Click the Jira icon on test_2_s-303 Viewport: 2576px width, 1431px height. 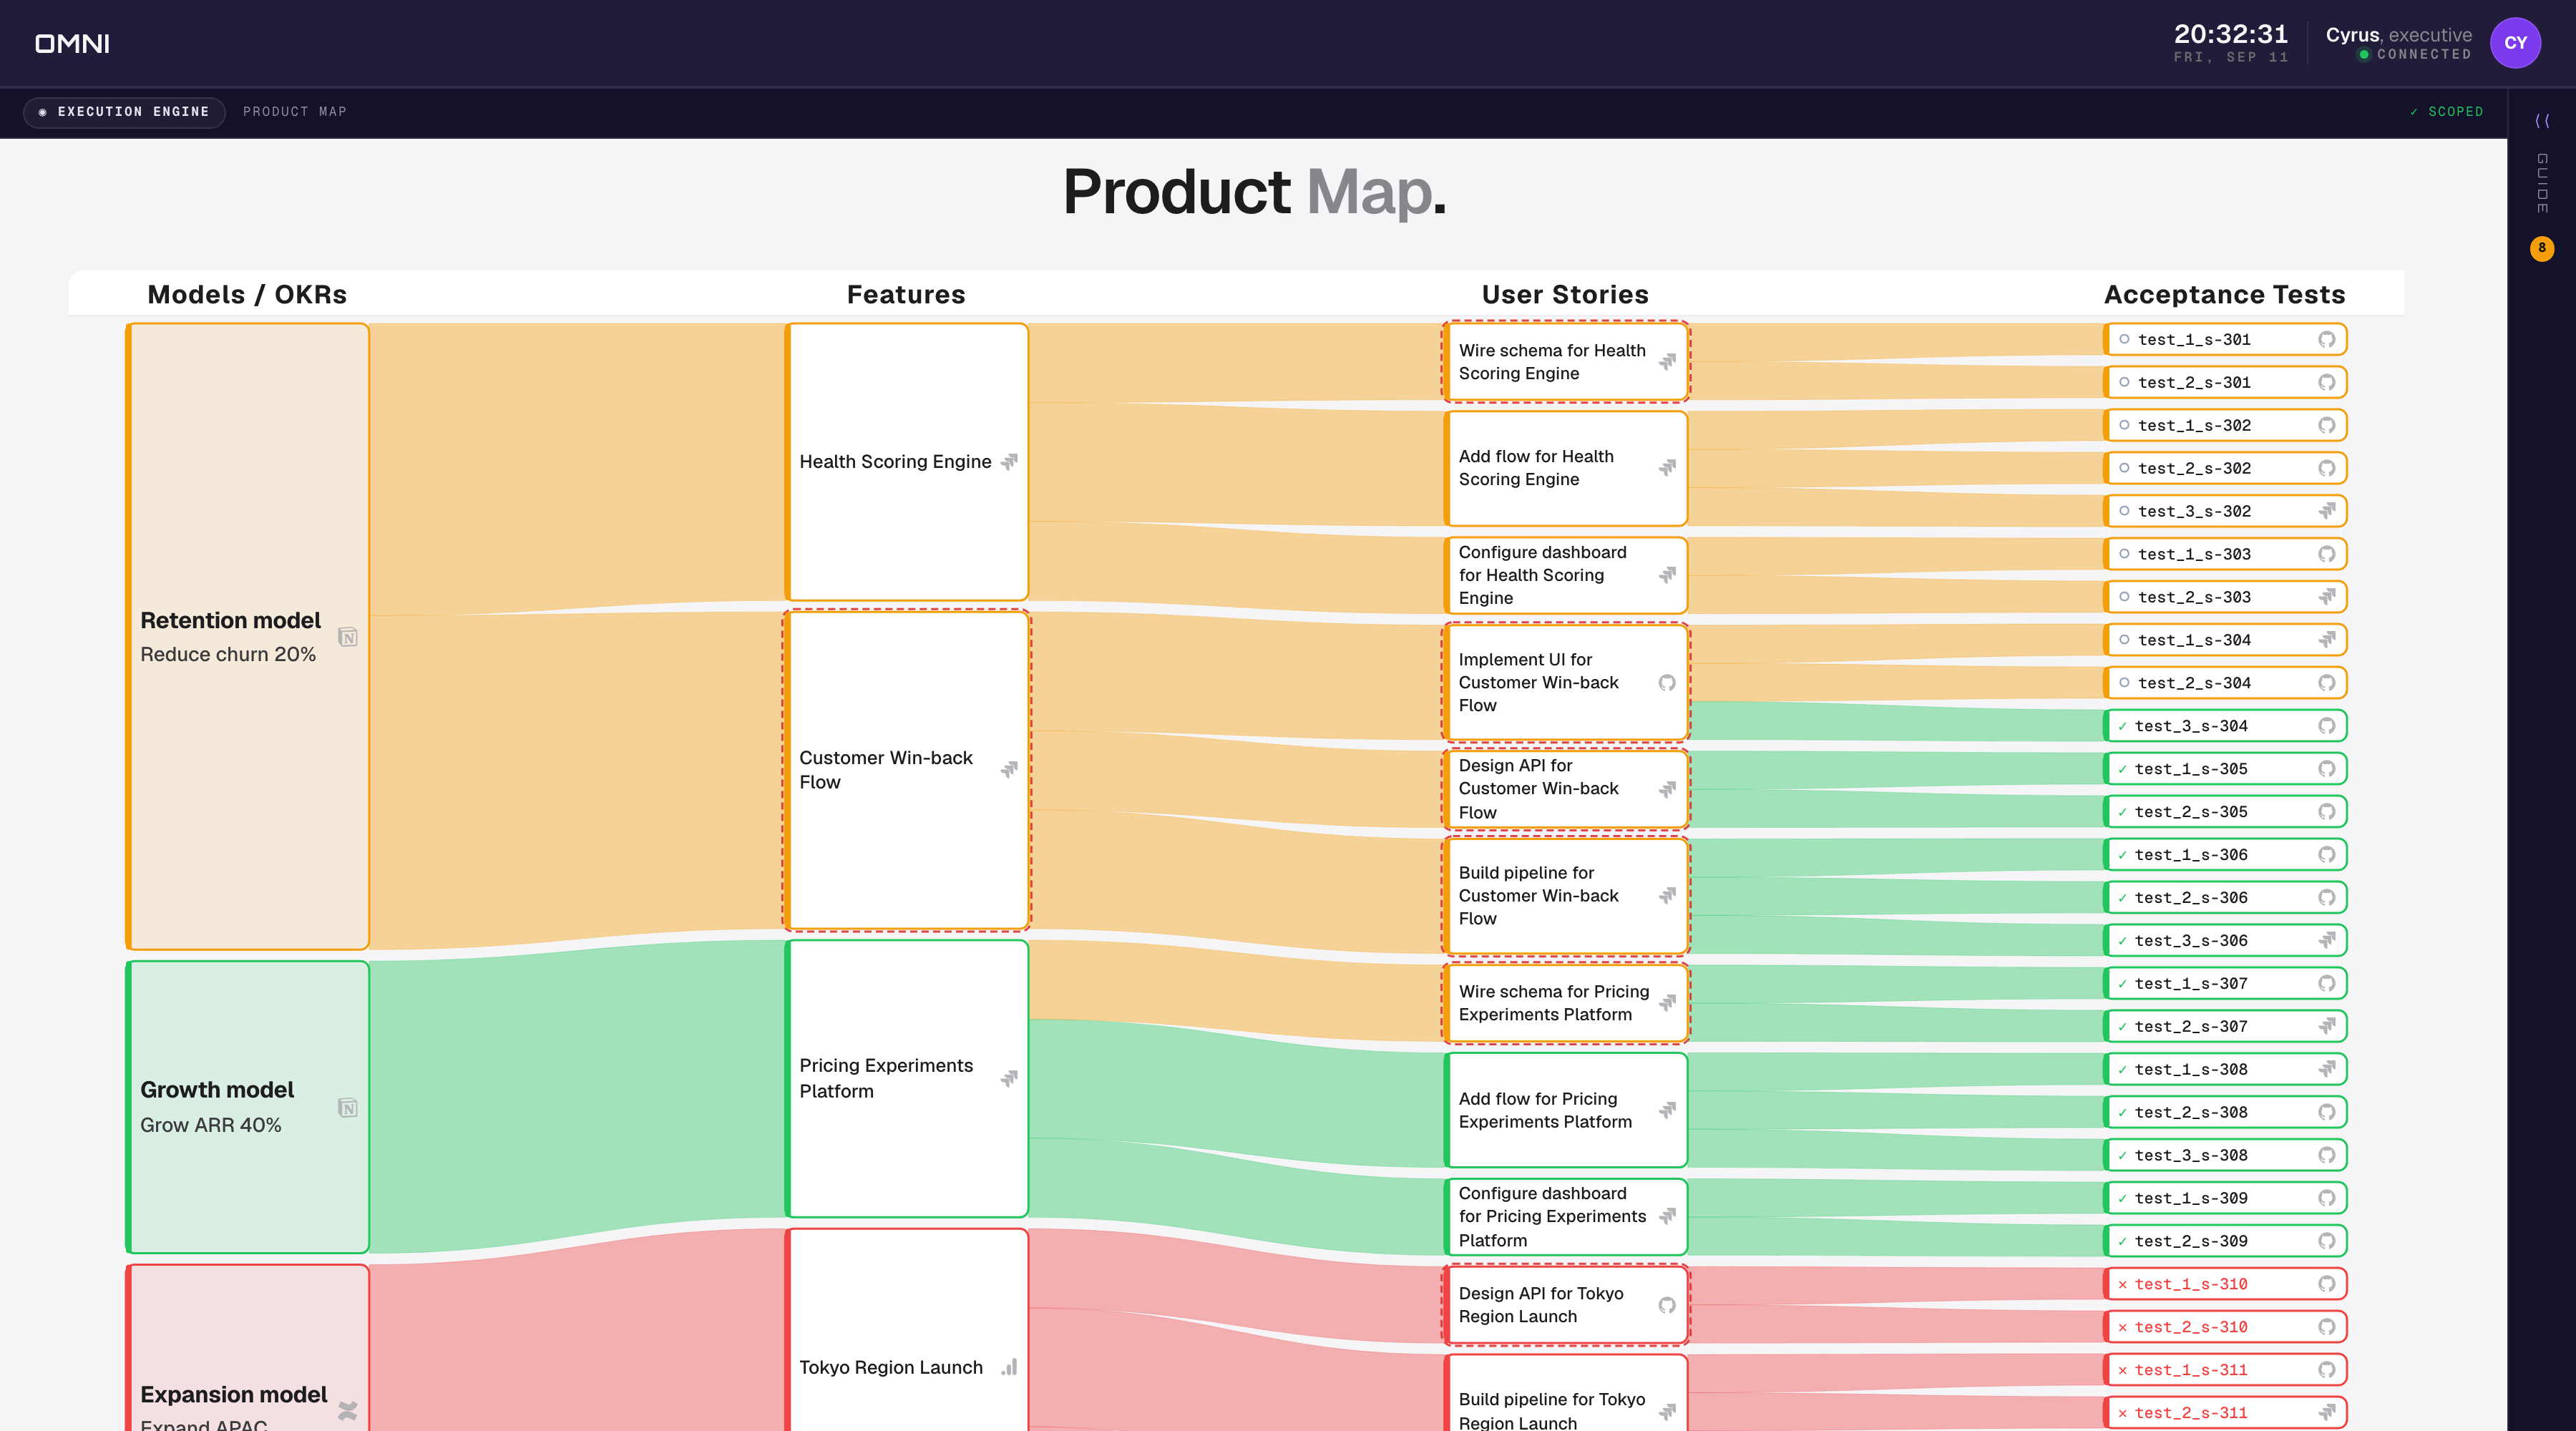tap(2326, 597)
